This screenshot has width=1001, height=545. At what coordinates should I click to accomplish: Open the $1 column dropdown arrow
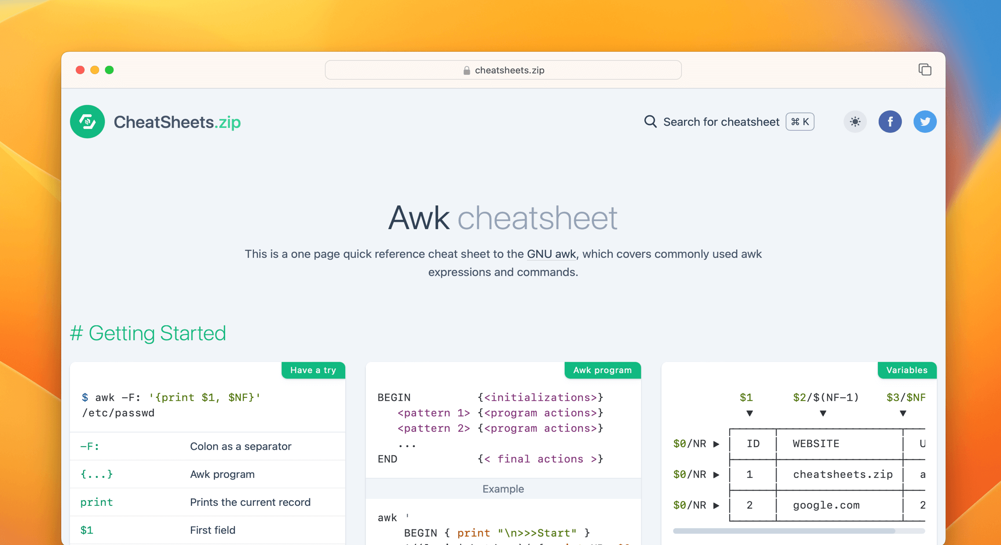pyautogui.click(x=749, y=413)
